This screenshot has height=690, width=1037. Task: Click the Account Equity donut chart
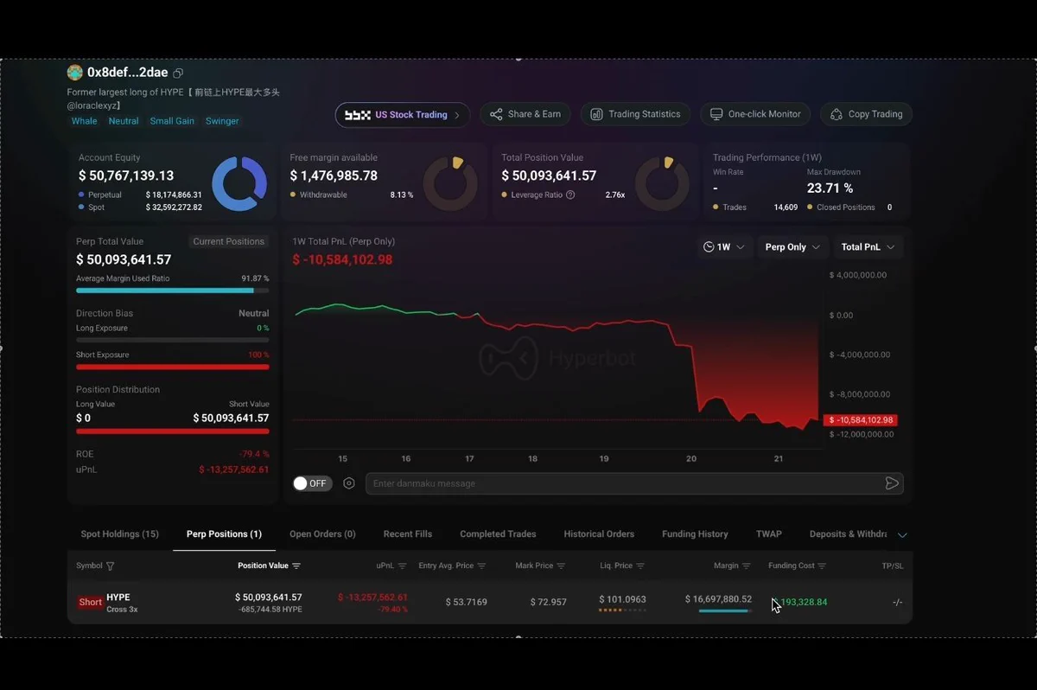(239, 183)
